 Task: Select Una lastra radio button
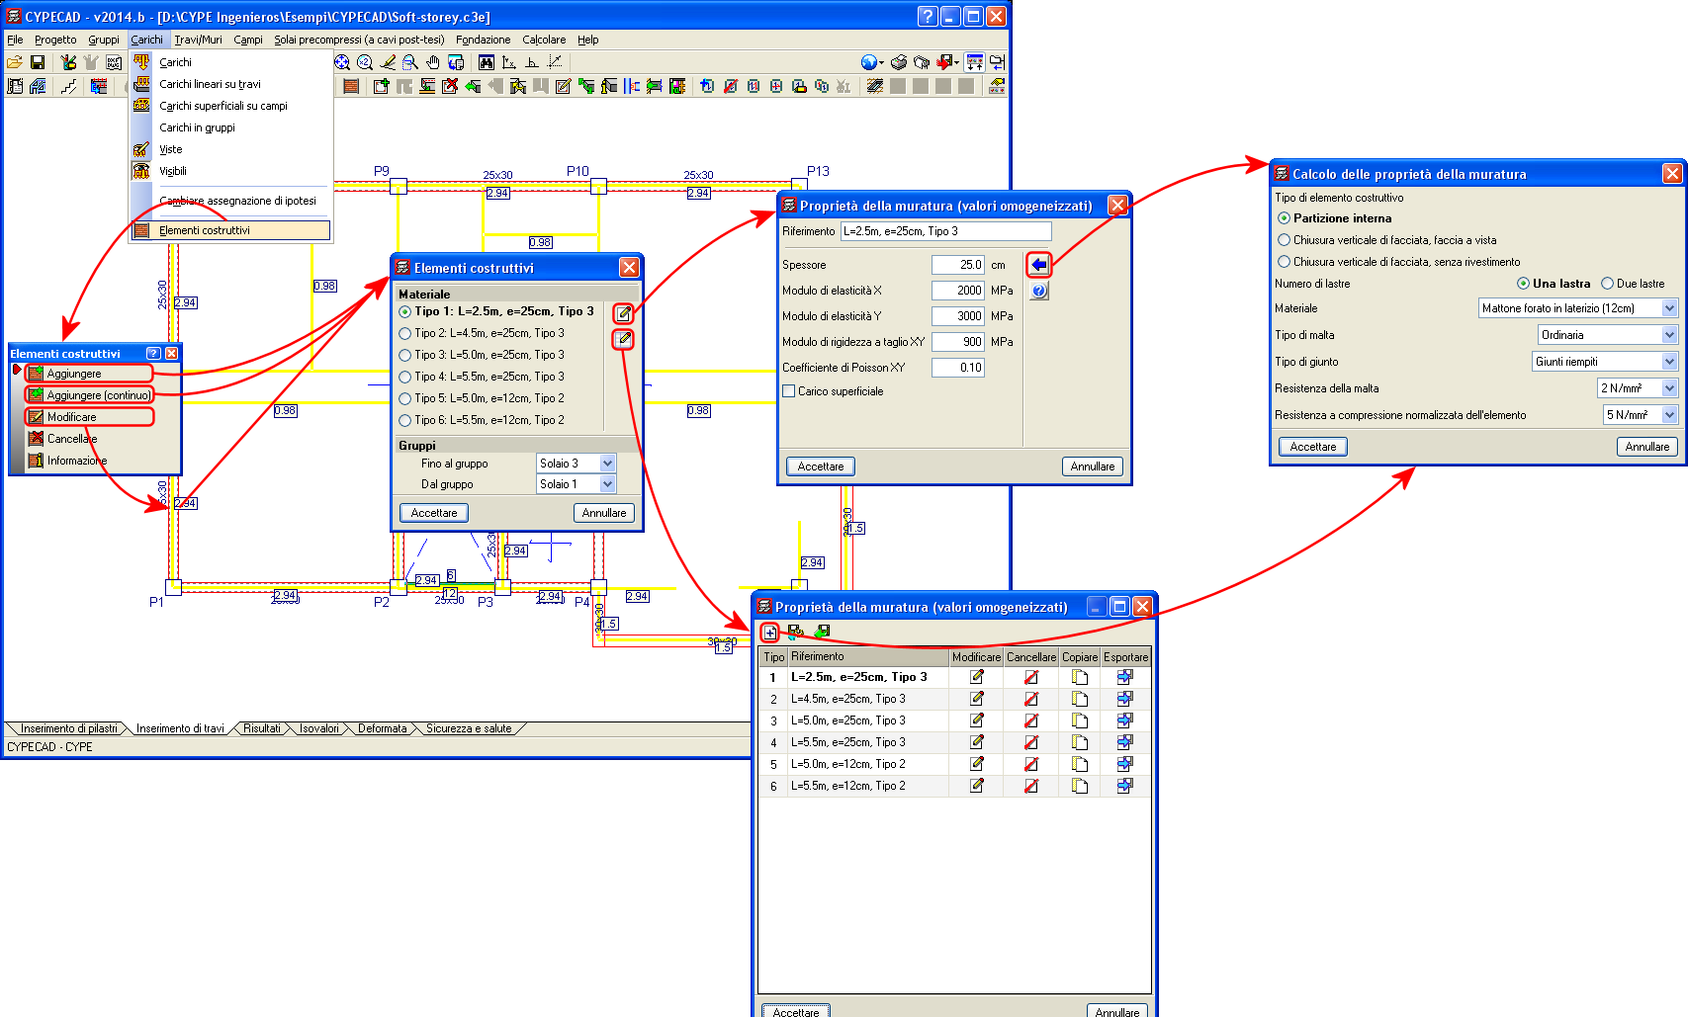(x=1523, y=284)
